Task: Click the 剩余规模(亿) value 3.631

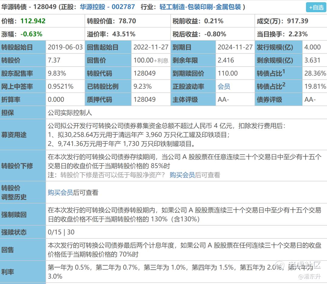Action: 312,60
